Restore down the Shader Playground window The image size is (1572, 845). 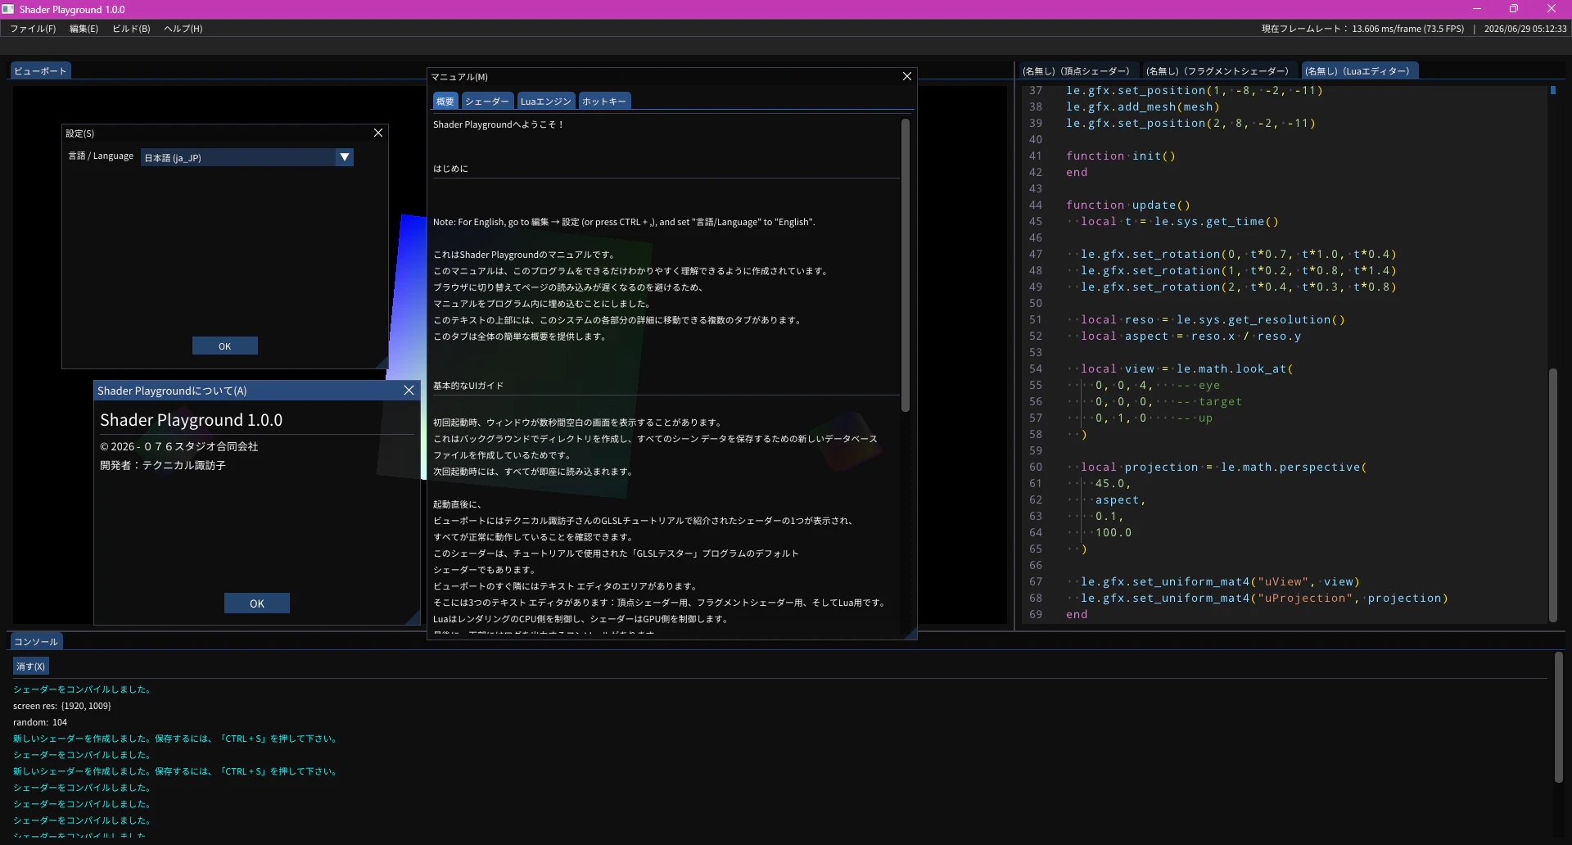1514,9
